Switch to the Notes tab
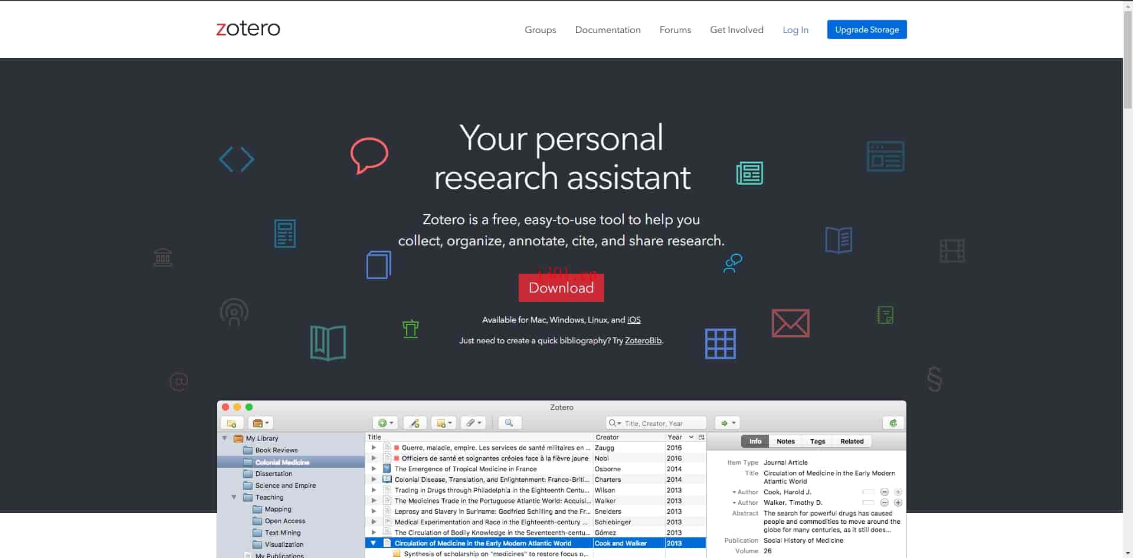The height and width of the screenshot is (558, 1133). [x=785, y=441]
